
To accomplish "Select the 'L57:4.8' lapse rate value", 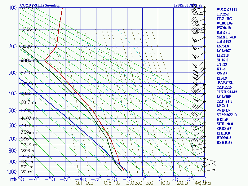I will click(x=223, y=46).
